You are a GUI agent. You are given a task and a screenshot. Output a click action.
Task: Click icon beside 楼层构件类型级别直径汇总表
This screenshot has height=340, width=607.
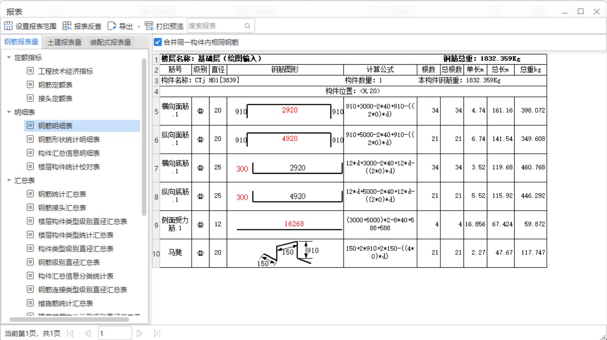coord(30,221)
